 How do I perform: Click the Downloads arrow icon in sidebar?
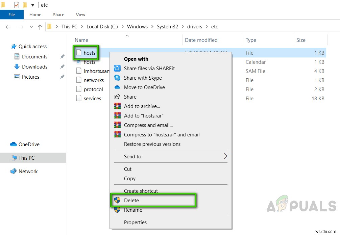pos(17,67)
